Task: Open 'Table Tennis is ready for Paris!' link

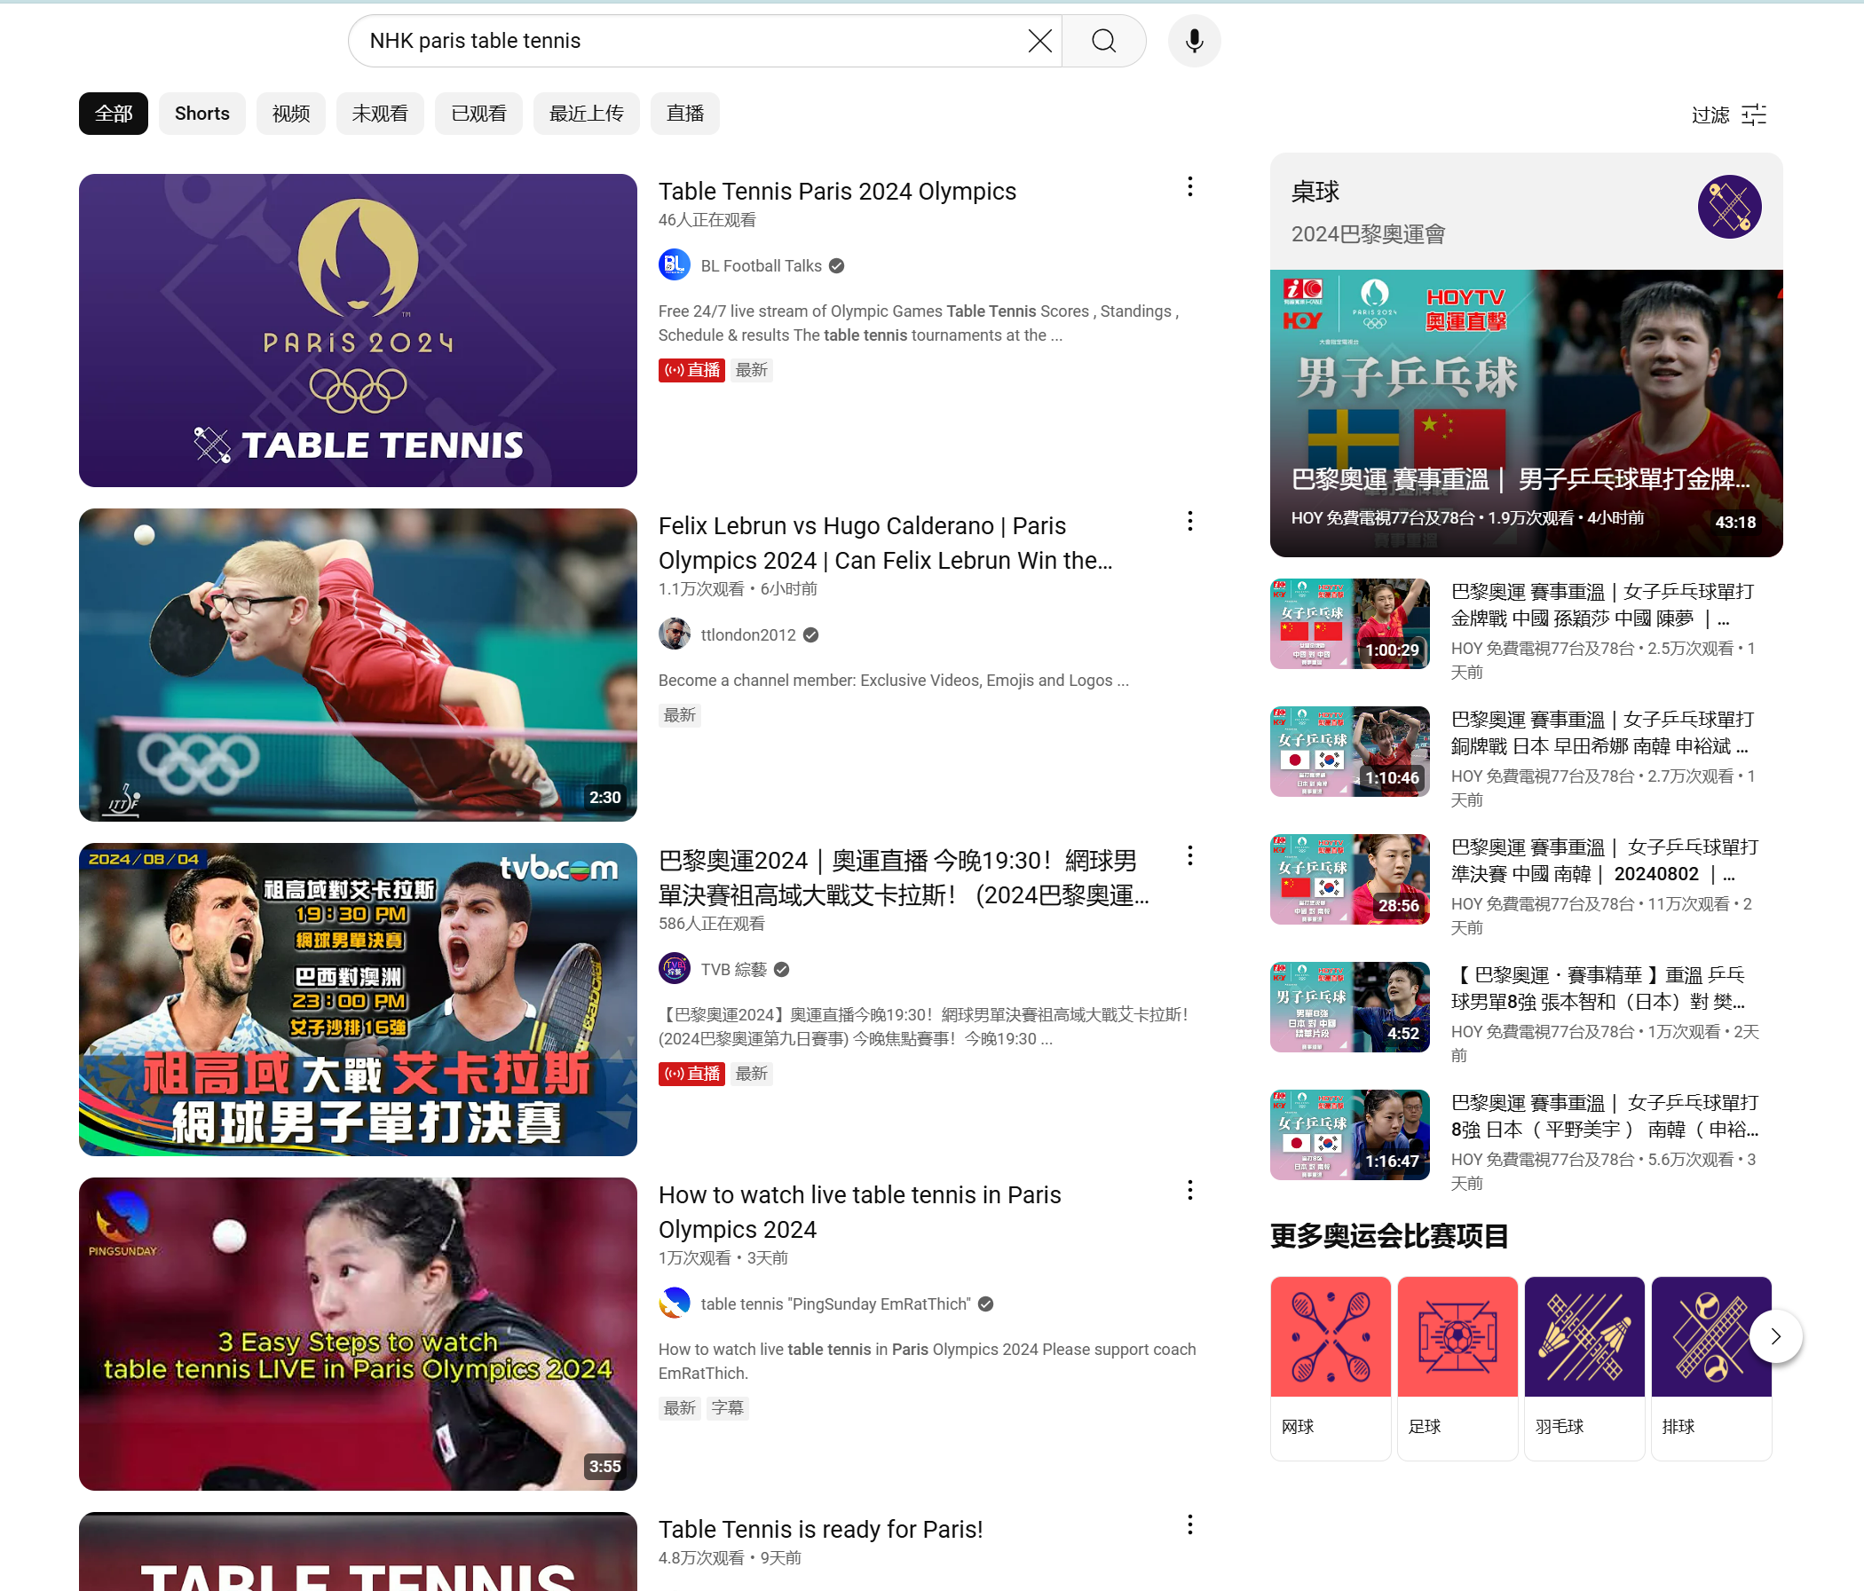Action: coord(819,1529)
